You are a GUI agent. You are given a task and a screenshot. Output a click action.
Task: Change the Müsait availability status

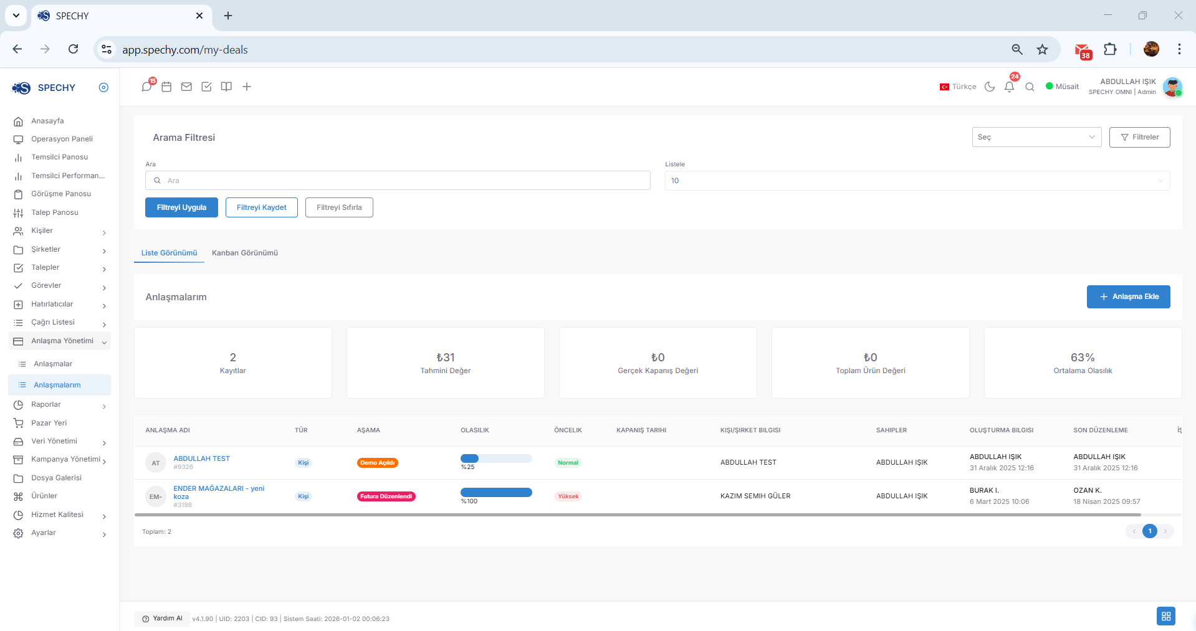tap(1062, 87)
